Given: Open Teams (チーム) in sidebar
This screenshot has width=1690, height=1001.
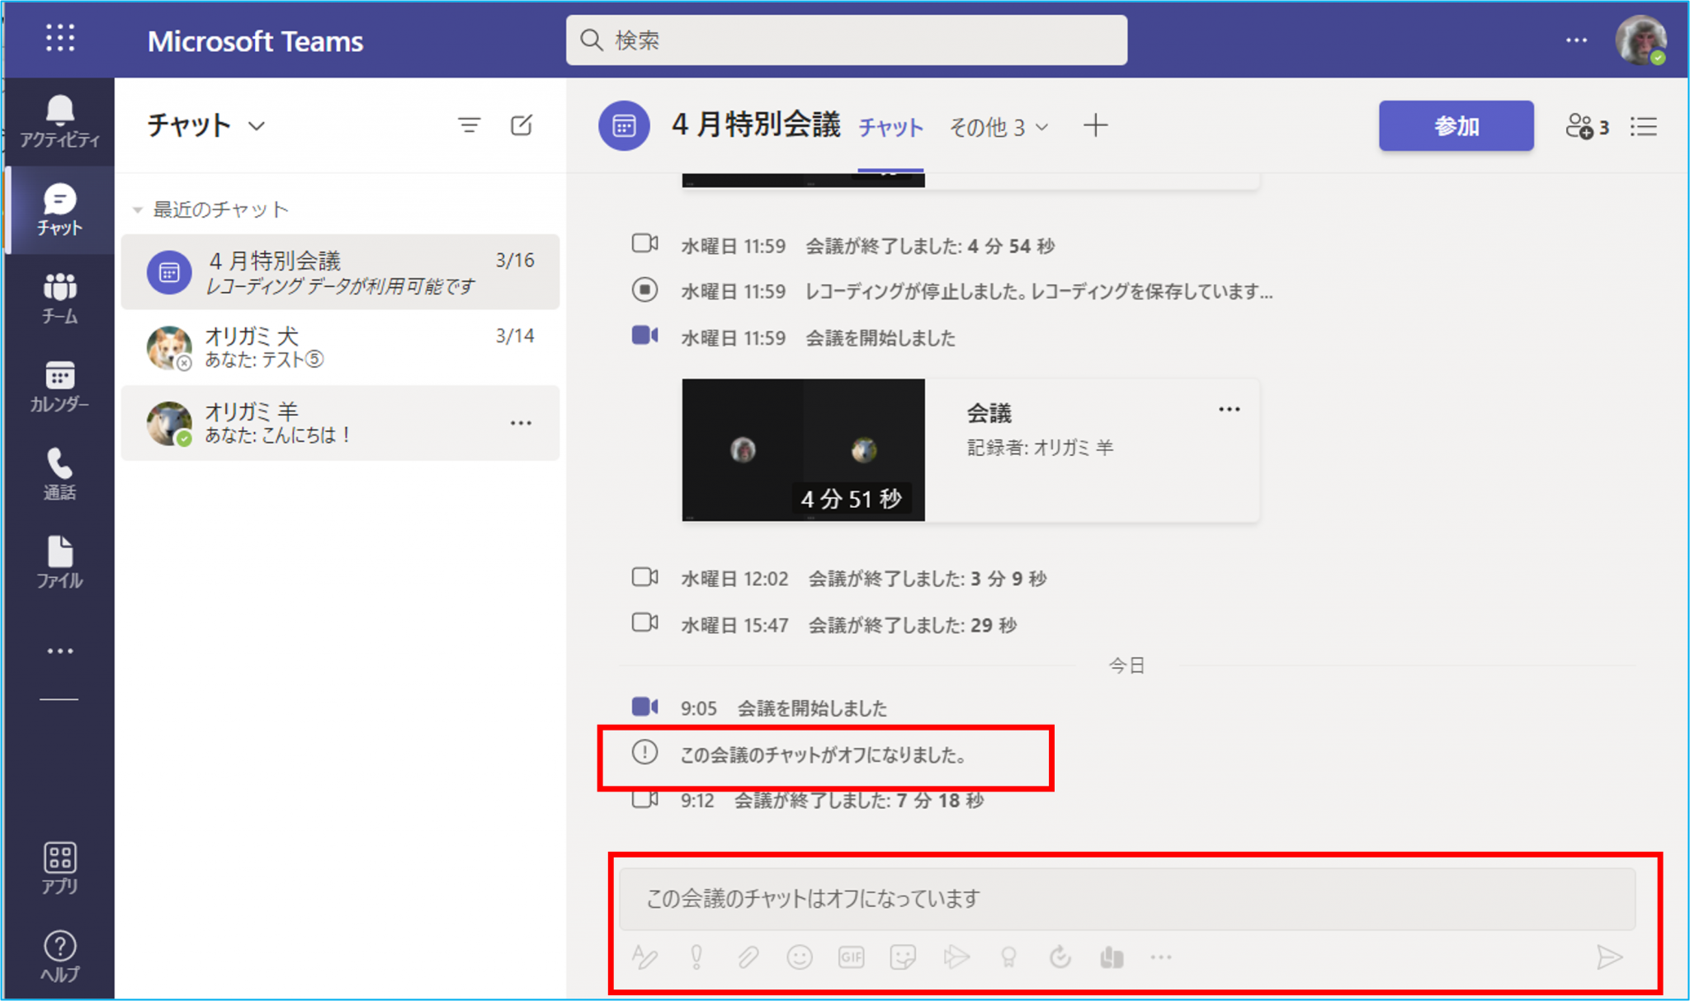Looking at the screenshot, I should pos(59,298).
